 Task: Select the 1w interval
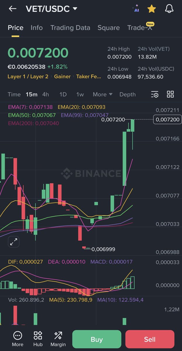(x=80, y=94)
